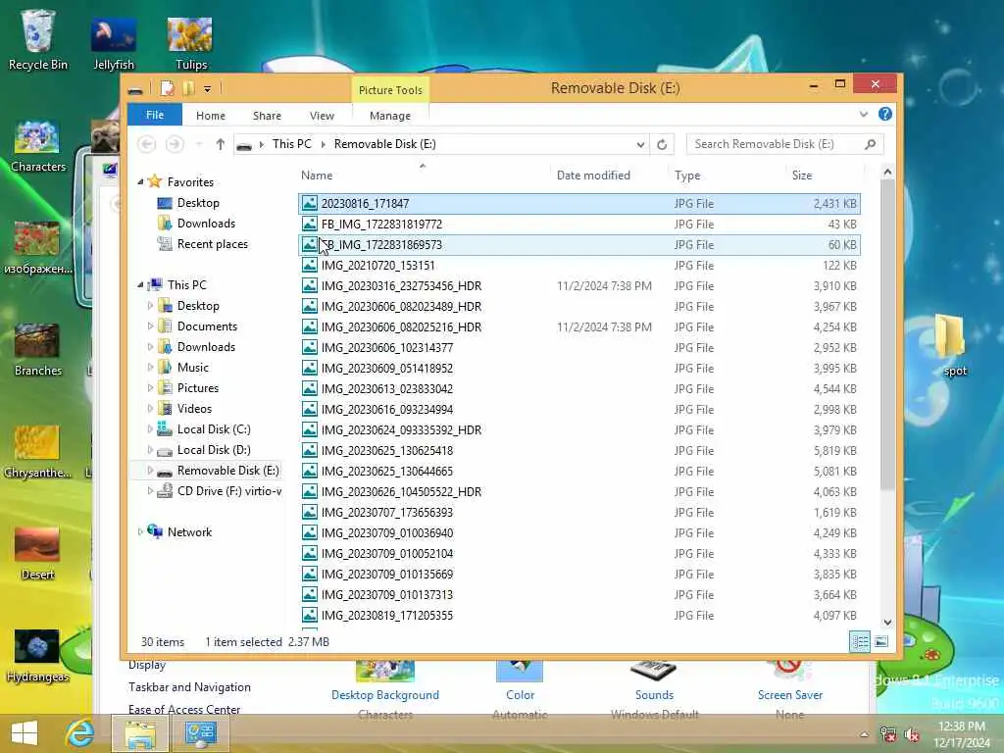Sort files by Name column
The height and width of the screenshot is (753, 1004).
click(x=423, y=175)
